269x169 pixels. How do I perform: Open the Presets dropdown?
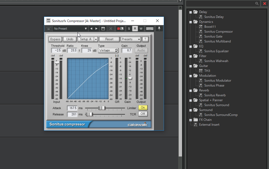pos(131,39)
